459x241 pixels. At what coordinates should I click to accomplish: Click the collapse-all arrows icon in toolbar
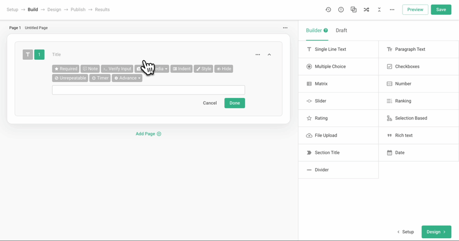pos(379,10)
